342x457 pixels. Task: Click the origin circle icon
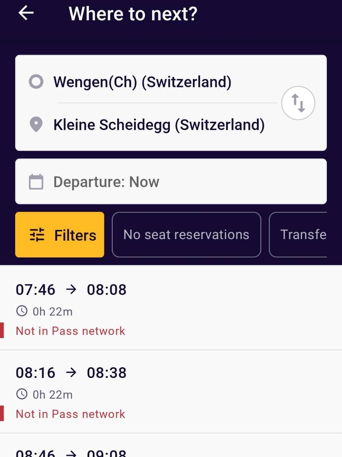coord(36,82)
